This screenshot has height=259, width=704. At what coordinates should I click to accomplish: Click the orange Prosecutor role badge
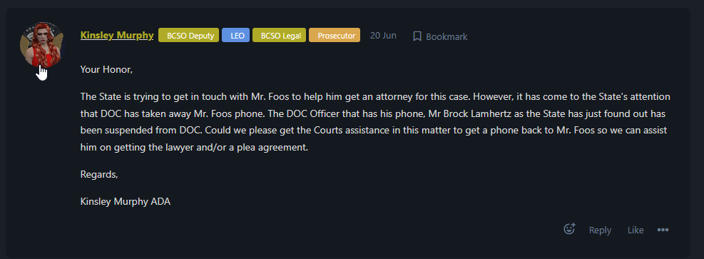coord(335,36)
